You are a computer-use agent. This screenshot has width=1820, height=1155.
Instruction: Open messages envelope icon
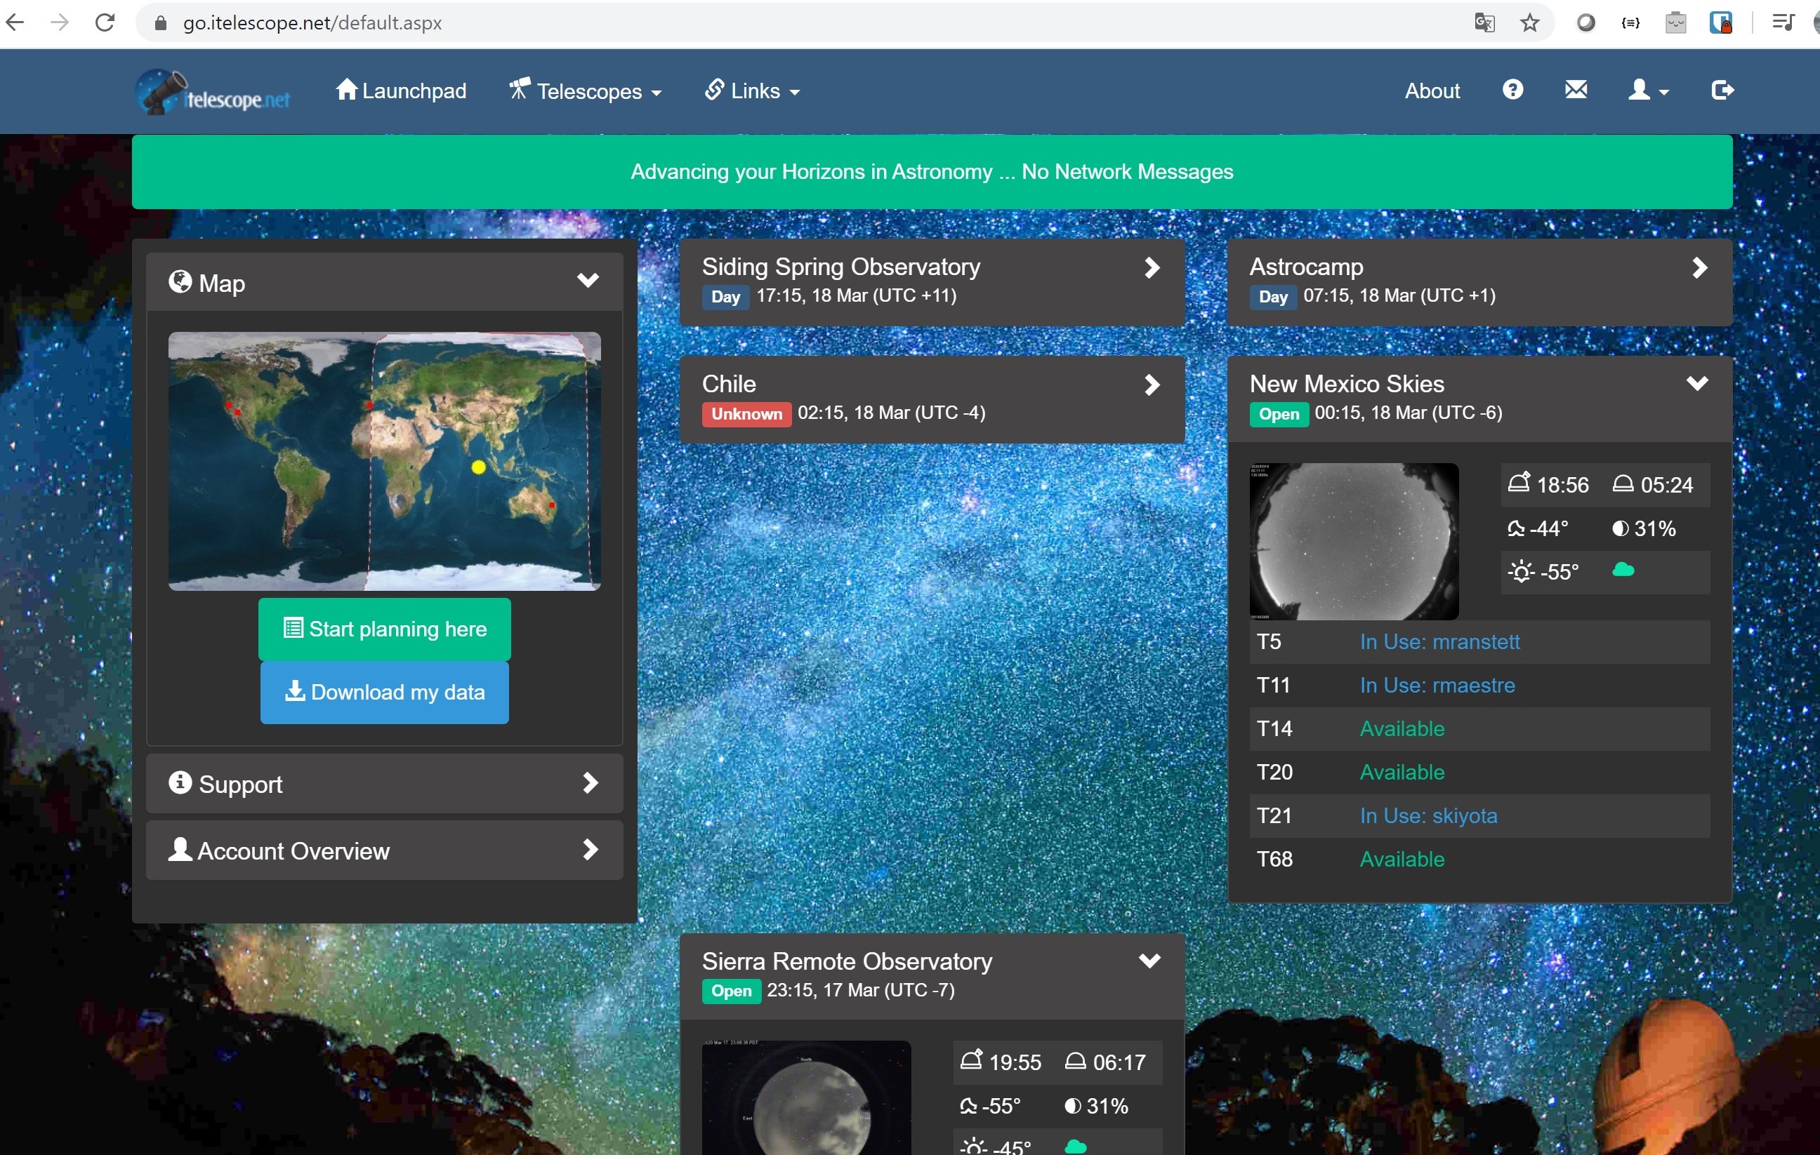(x=1576, y=90)
